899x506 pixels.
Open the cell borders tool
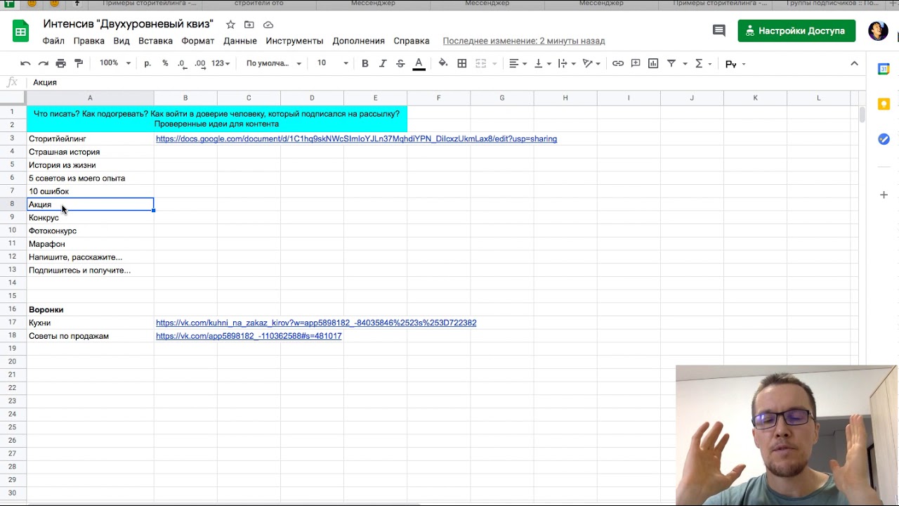tap(462, 63)
